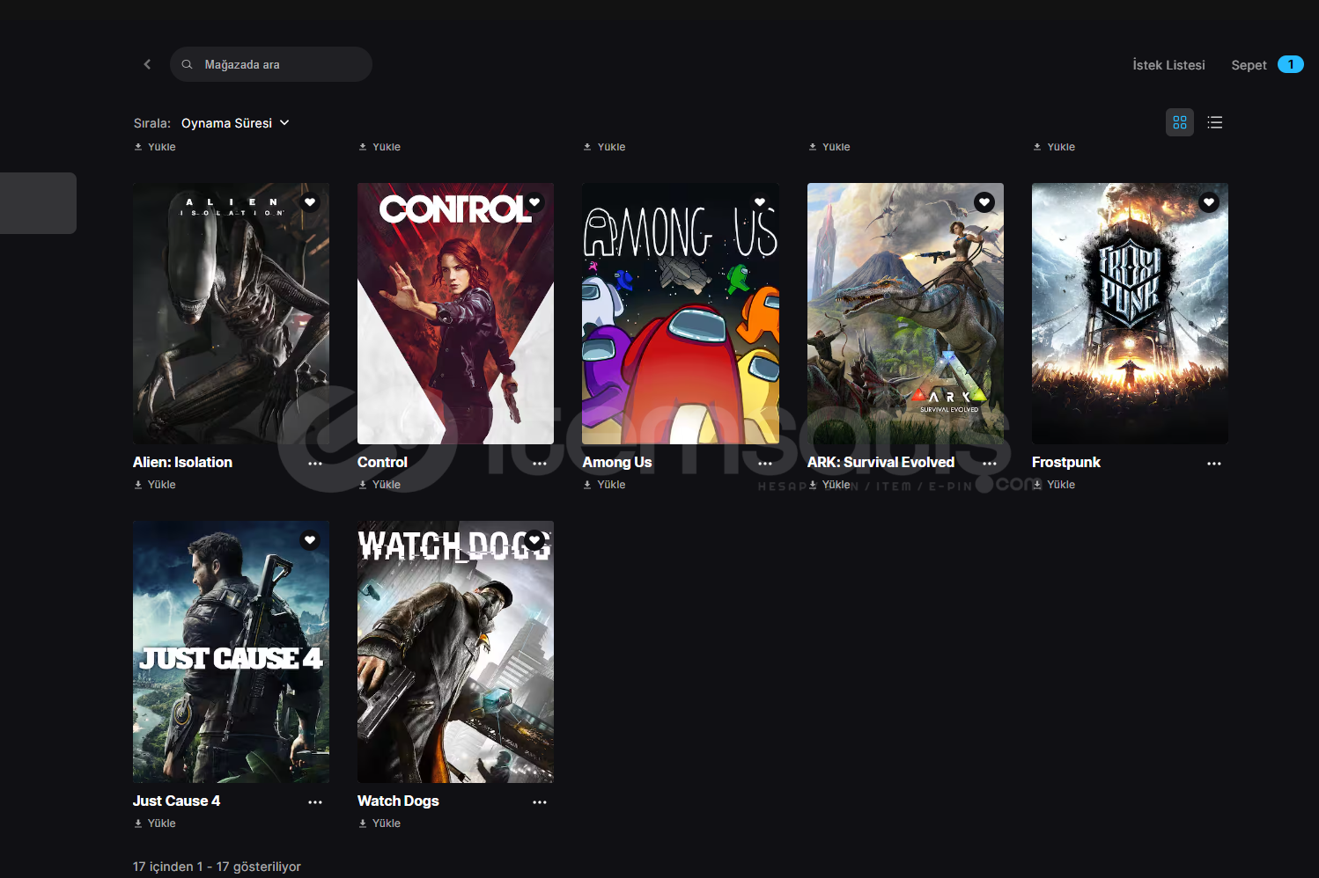This screenshot has width=1319, height=878.
Task: Click Yükle under Alien: Isolation
Action: coord(155,485)
